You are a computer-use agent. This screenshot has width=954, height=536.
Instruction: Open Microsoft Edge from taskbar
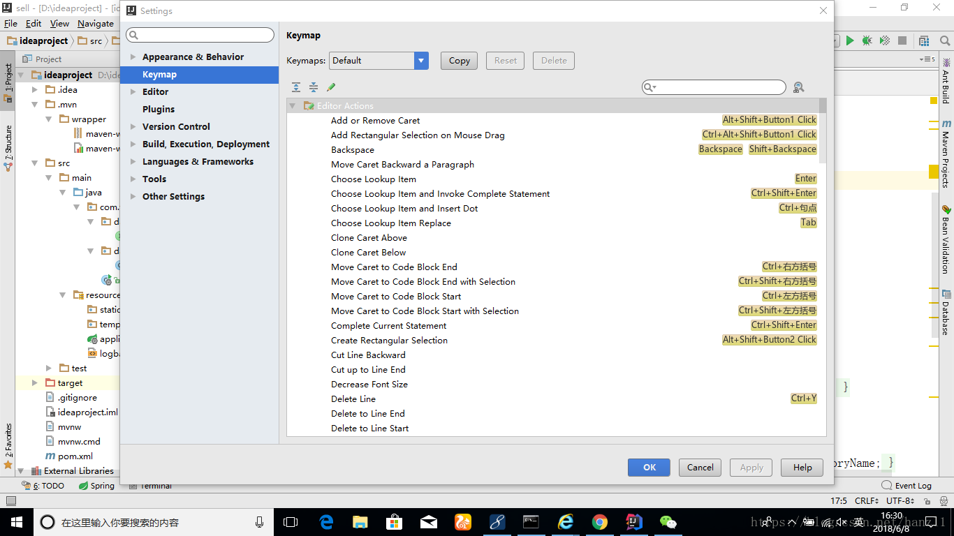[326, 521]
